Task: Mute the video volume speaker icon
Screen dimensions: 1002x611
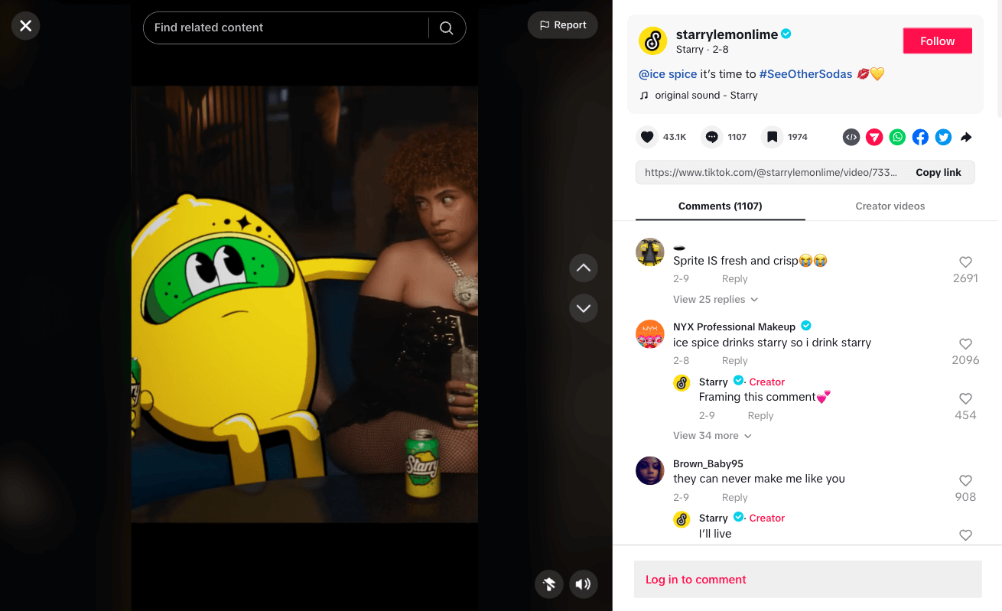Action: tap(584, 584)
